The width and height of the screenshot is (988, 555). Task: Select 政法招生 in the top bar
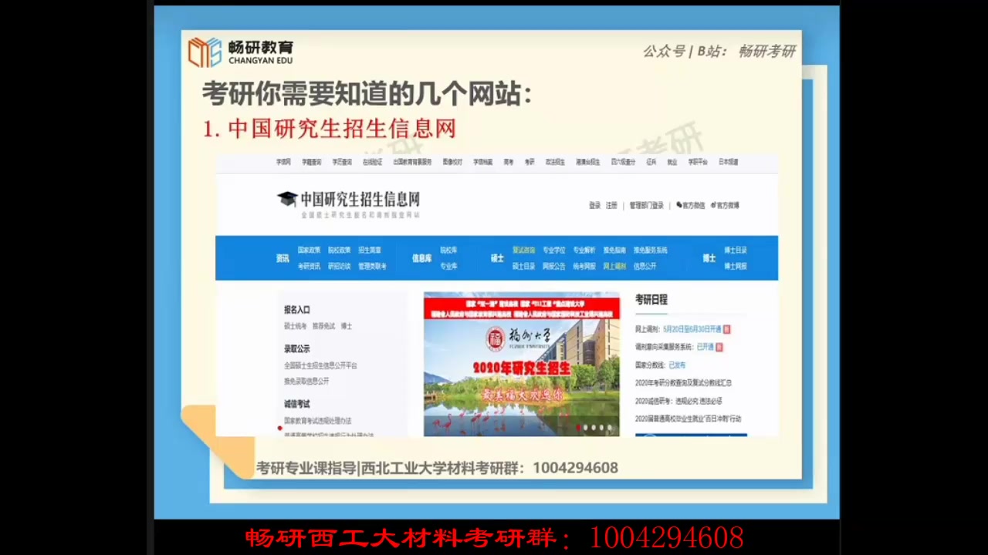[x=555, y=163]
